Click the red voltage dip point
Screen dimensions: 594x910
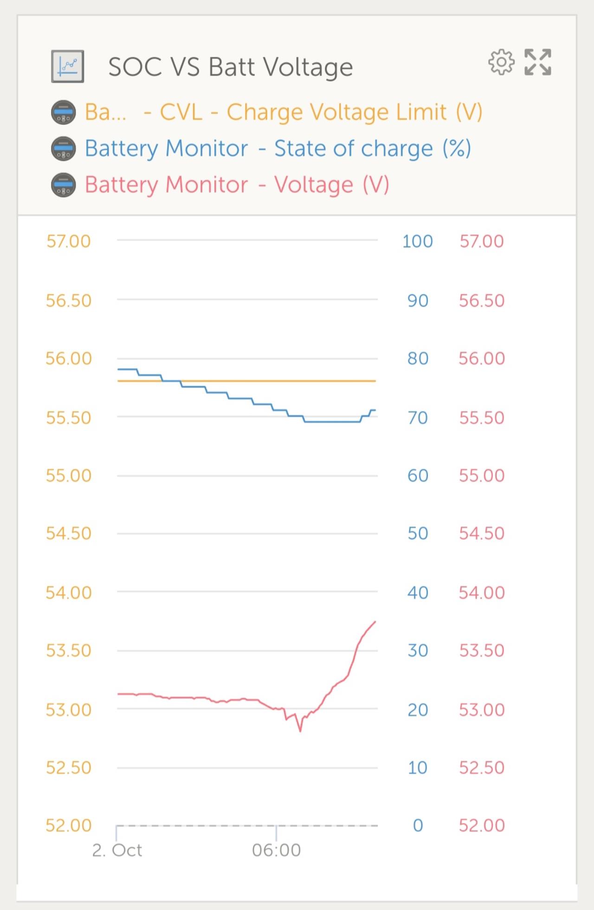point(300,731)
